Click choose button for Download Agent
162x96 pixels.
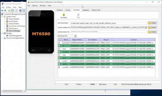click(152, 23)
